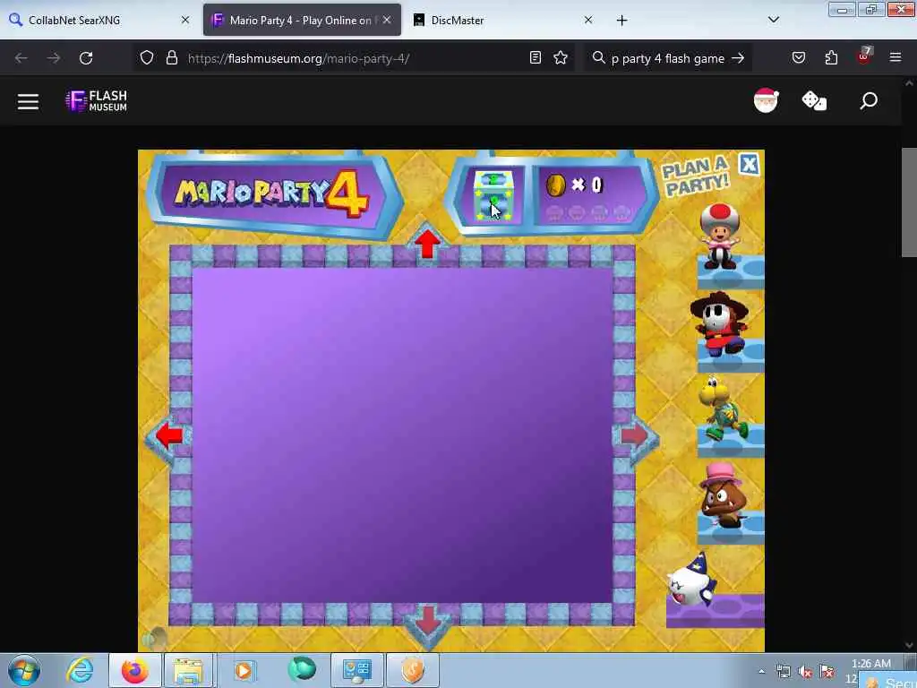Close the DiscMaster tab
This screenshot has height=688, width=917.
tap(588, 20)
